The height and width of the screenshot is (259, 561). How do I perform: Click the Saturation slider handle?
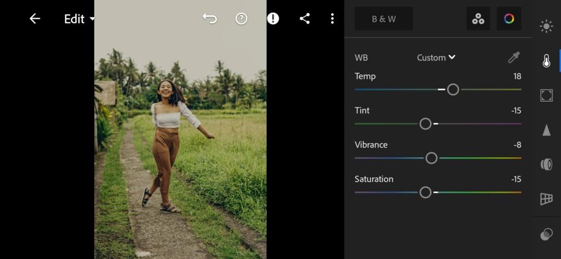[425, 192]
